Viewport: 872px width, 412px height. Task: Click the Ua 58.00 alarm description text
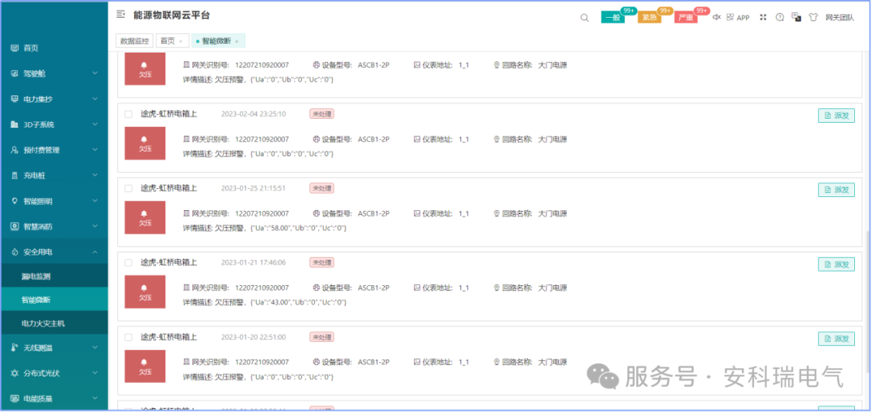coord(265,228)
